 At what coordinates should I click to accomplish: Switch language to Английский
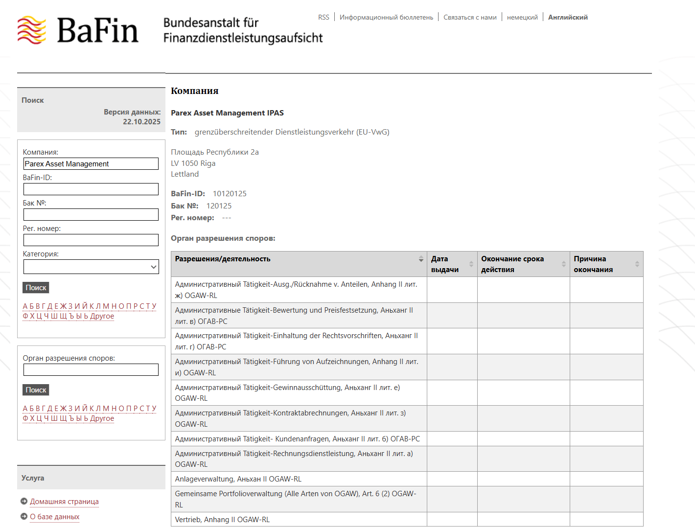coord(568,17)
